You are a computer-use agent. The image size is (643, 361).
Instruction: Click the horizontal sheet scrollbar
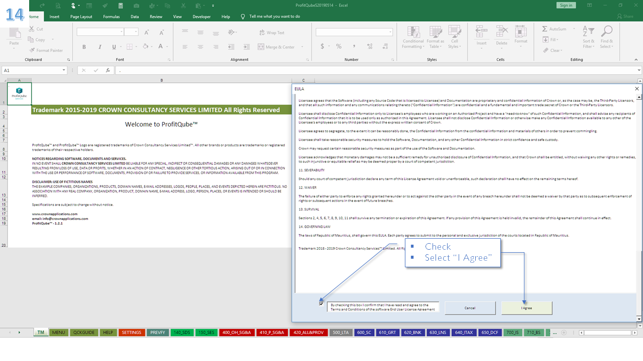click(x=608, y=332)
